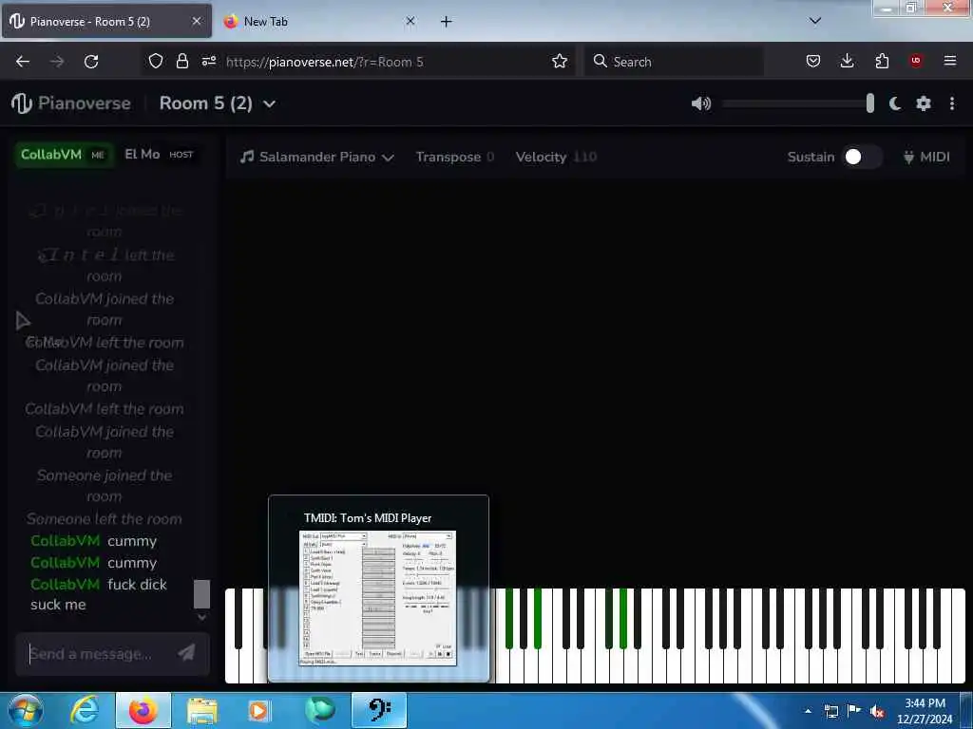Viewport: 973px width, 729px height.
Task: Bookmark this page with the star
Action: tap(560, 62)
